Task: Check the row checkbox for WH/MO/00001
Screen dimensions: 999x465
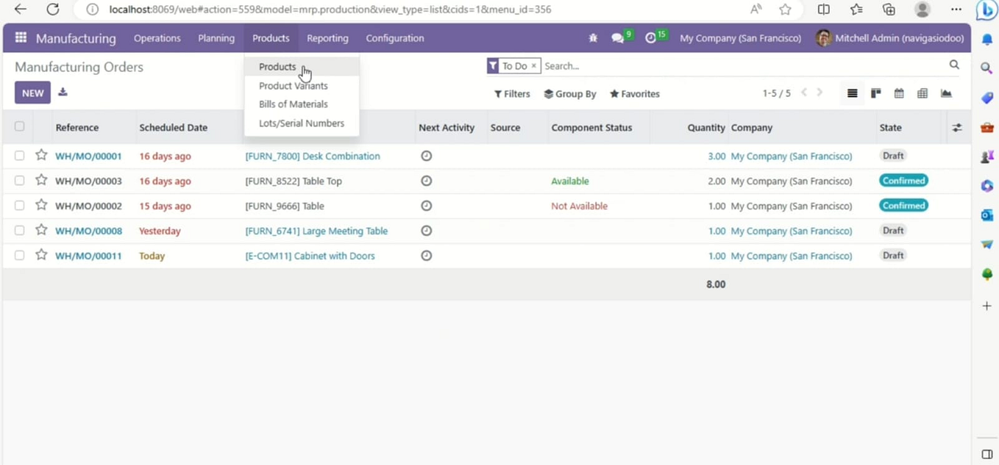Action: click(19, 156)
